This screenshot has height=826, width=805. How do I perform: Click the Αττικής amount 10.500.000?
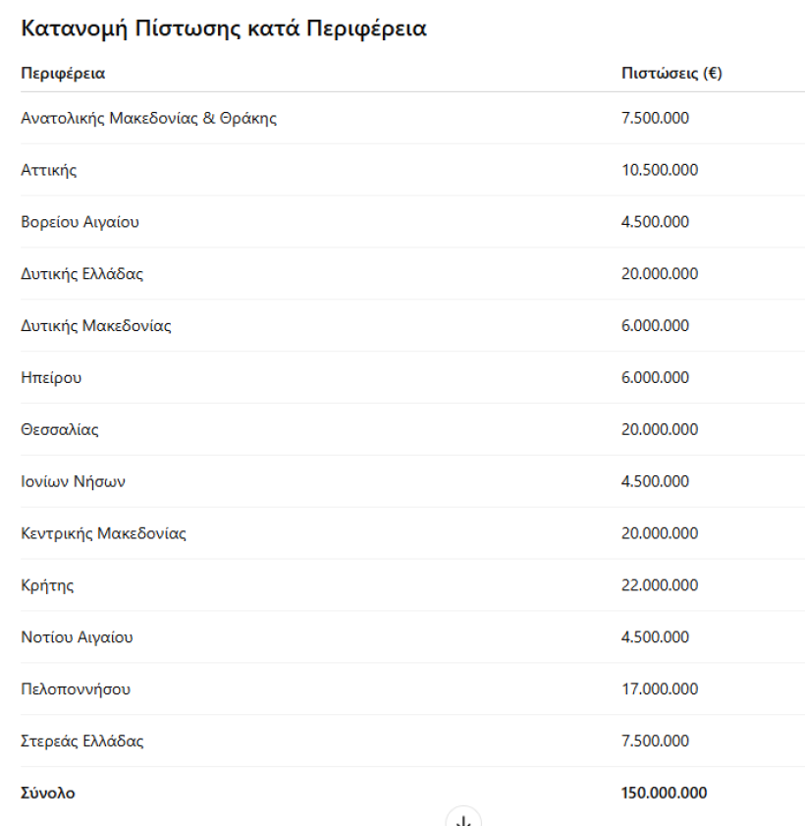(x=660, y=170)
